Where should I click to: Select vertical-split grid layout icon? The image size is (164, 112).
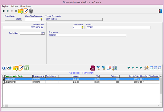[x=156, y=68]
